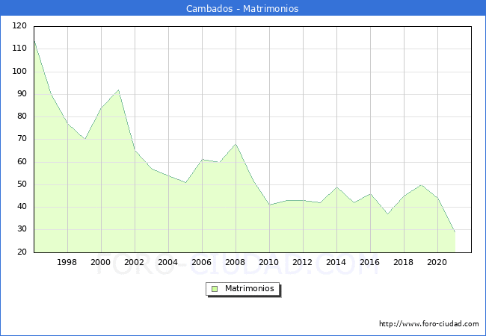Click the y-axis label 120
Screen dimensions: 486x336
[x=19, y=25]
